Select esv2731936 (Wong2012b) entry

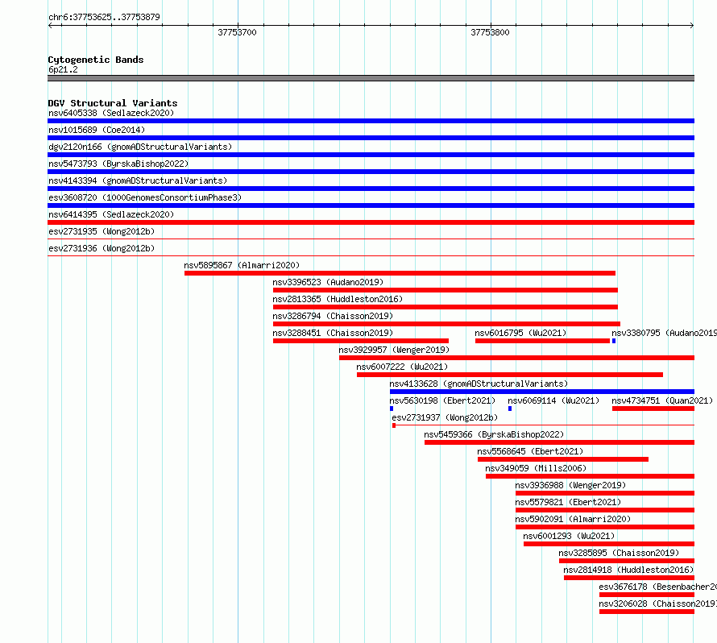coord(102,248)
